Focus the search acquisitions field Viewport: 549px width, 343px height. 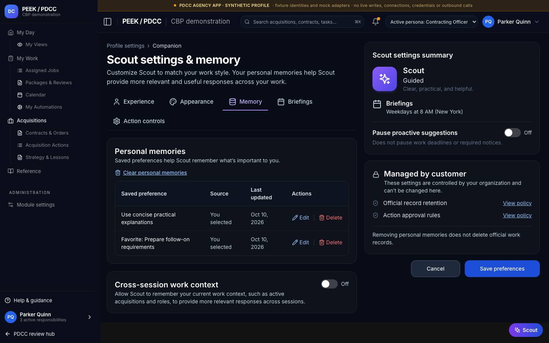point(302,22)
